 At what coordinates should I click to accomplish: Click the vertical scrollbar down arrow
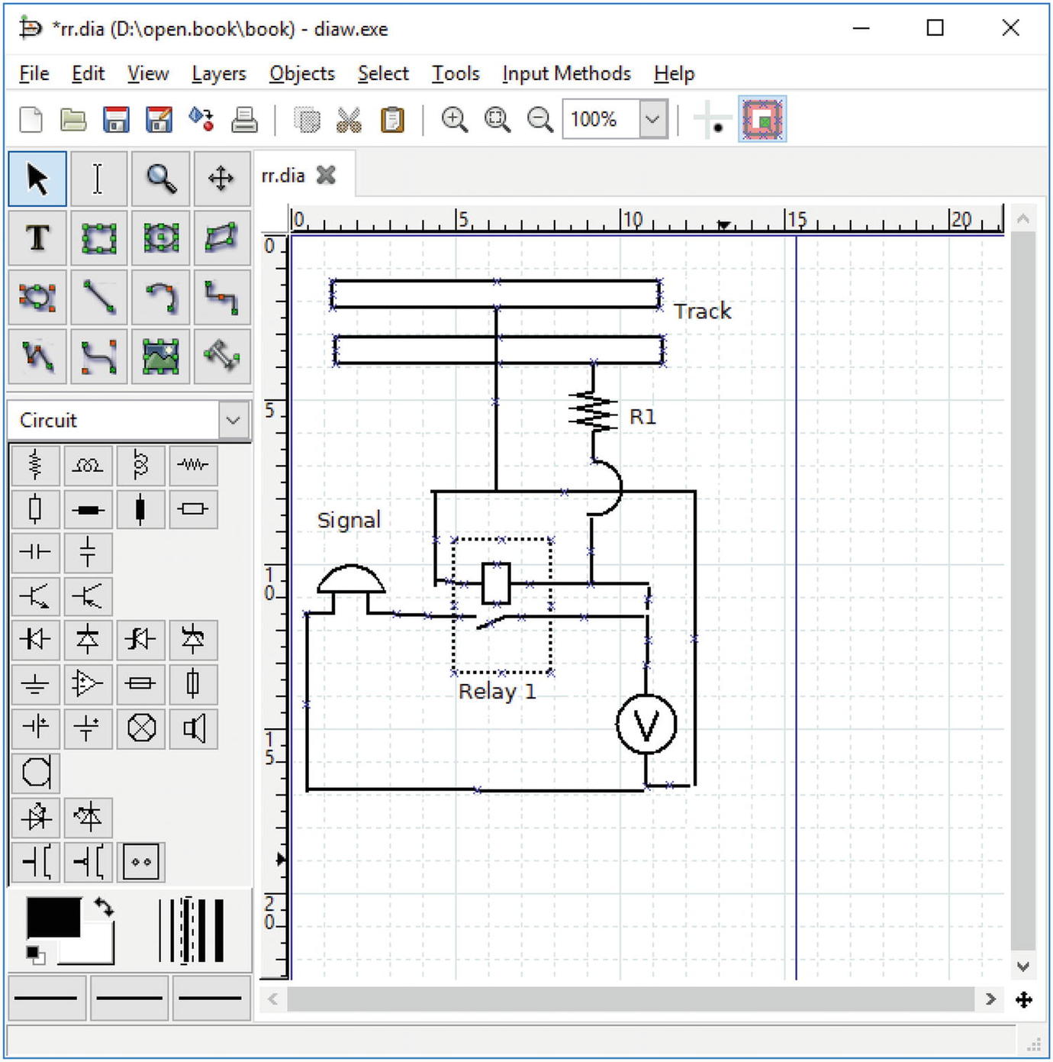(1024, 966)
